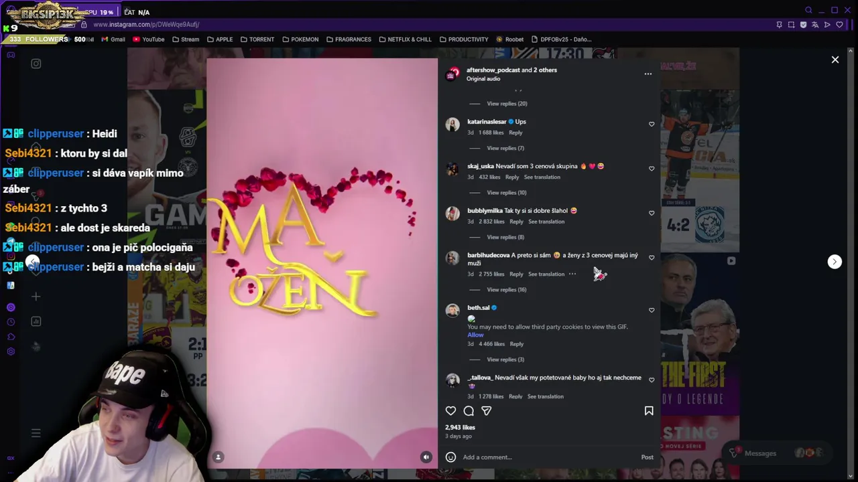Reply to katarinaslesar's comment
Viewport: 858px width, 482px height.
[x=515, y=133]
